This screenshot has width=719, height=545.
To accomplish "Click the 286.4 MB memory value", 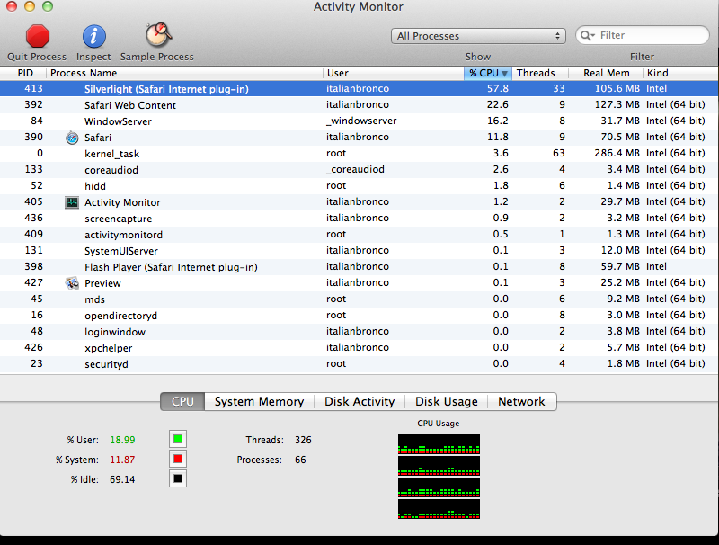I will (x=617, y=153).
